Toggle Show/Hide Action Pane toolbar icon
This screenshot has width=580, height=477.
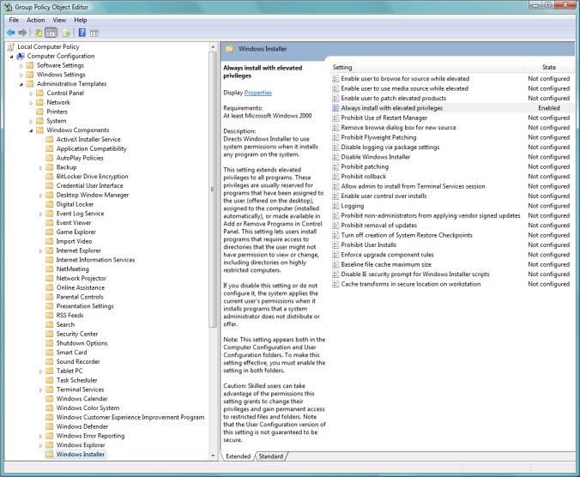(x=94, y=33)
